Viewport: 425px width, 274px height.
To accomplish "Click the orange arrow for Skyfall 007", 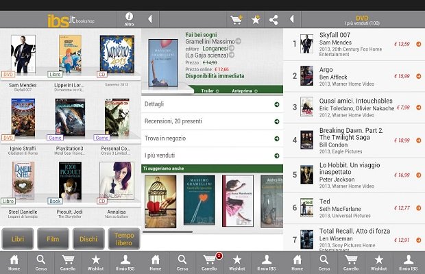I will tap(419, 44).
